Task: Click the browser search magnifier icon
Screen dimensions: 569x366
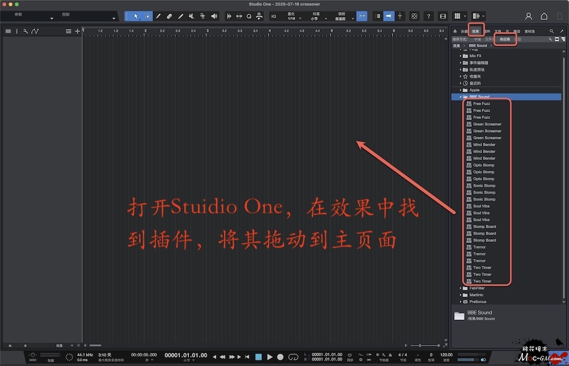Action: [x=551, y=31]
